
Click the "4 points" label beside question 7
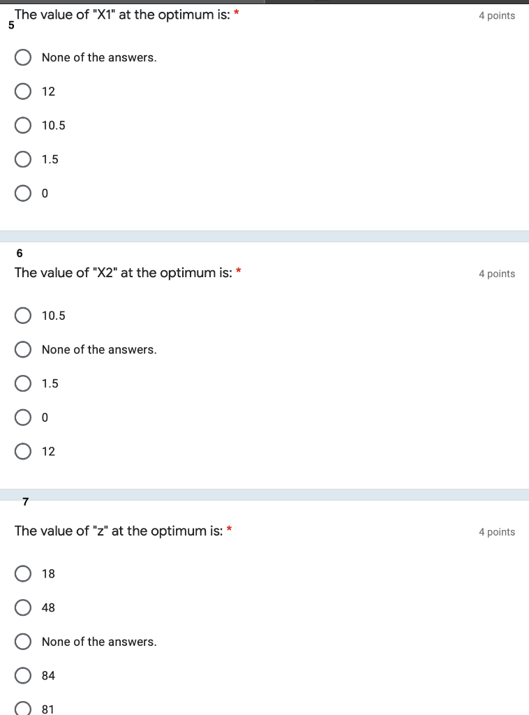497,531
